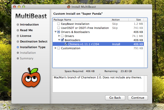The height and width of the screenshot is (110, 164).
Task: Click the Custom Install on "Super Panda" heading
Action: pos(78,14)
